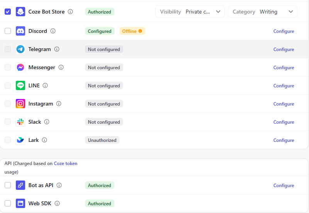Click the Offline status badge for Discord
Screen dimensions: 309x213
click(132, 31)
